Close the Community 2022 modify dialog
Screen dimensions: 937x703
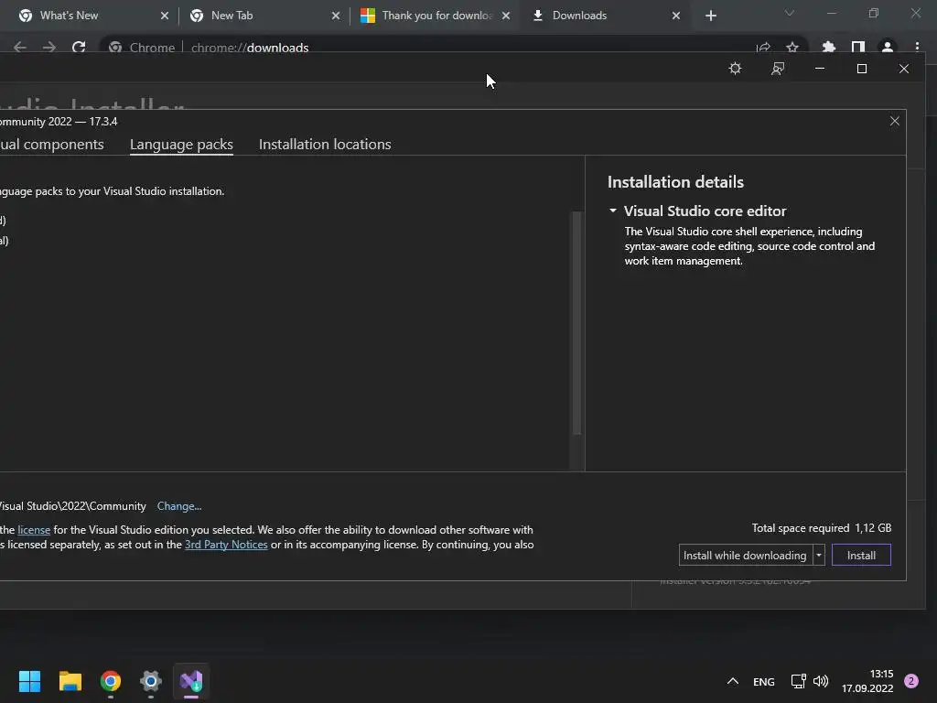click(895, 121)
